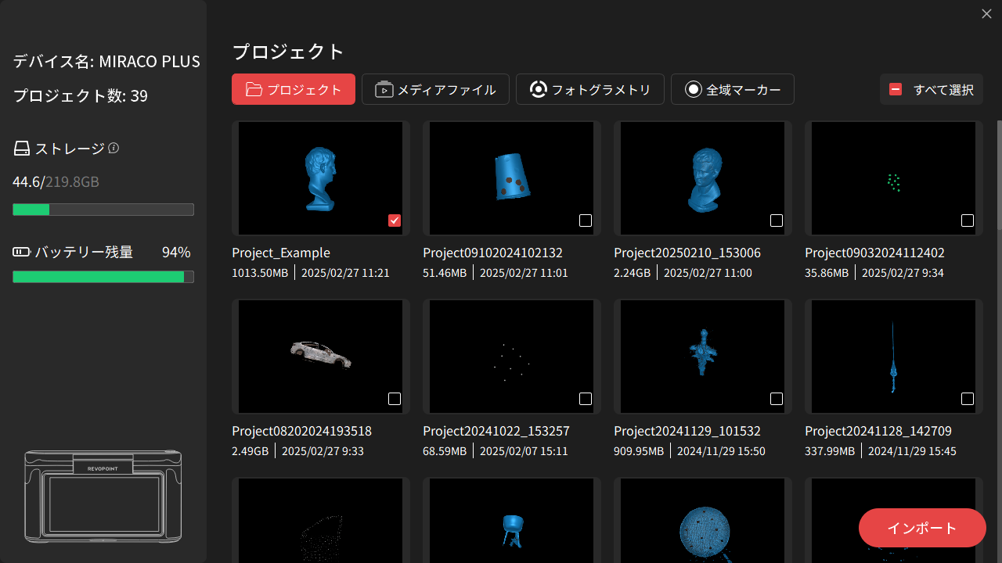Open the プロジェクト tab
This screenshot has width=1002, height=563.
tap(294, 89)
